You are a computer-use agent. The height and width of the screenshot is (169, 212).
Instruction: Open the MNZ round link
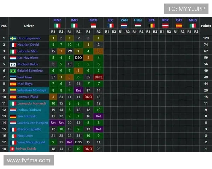(57, 20)
